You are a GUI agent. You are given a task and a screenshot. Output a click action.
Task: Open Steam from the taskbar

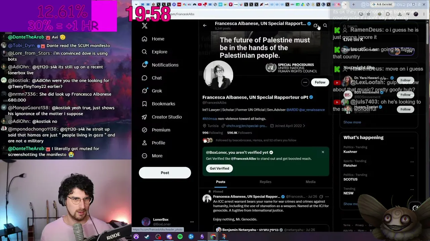[x=147, y=237]
